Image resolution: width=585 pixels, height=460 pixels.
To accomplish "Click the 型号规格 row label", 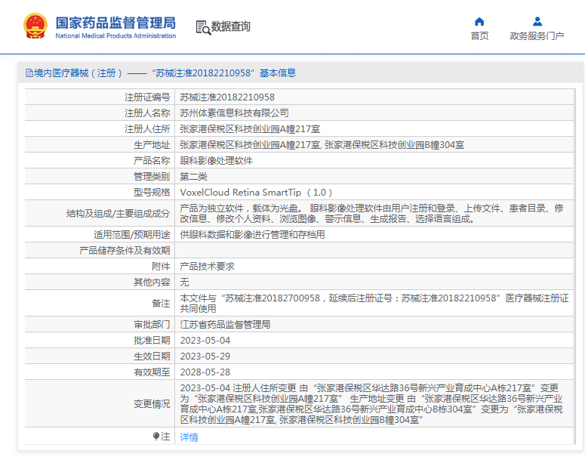I will (x=152, y=193).
